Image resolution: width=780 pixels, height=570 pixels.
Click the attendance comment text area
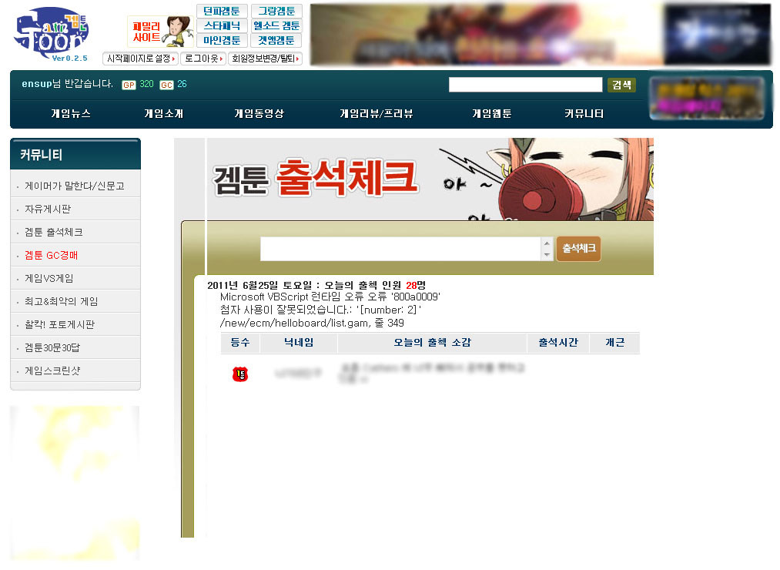tap(400, 249)
